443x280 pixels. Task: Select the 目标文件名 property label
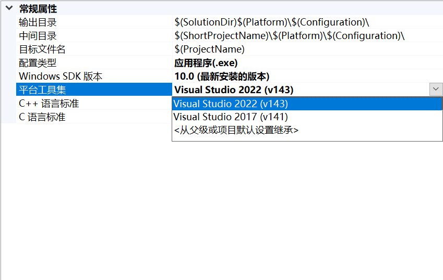(x=42, y=49)
